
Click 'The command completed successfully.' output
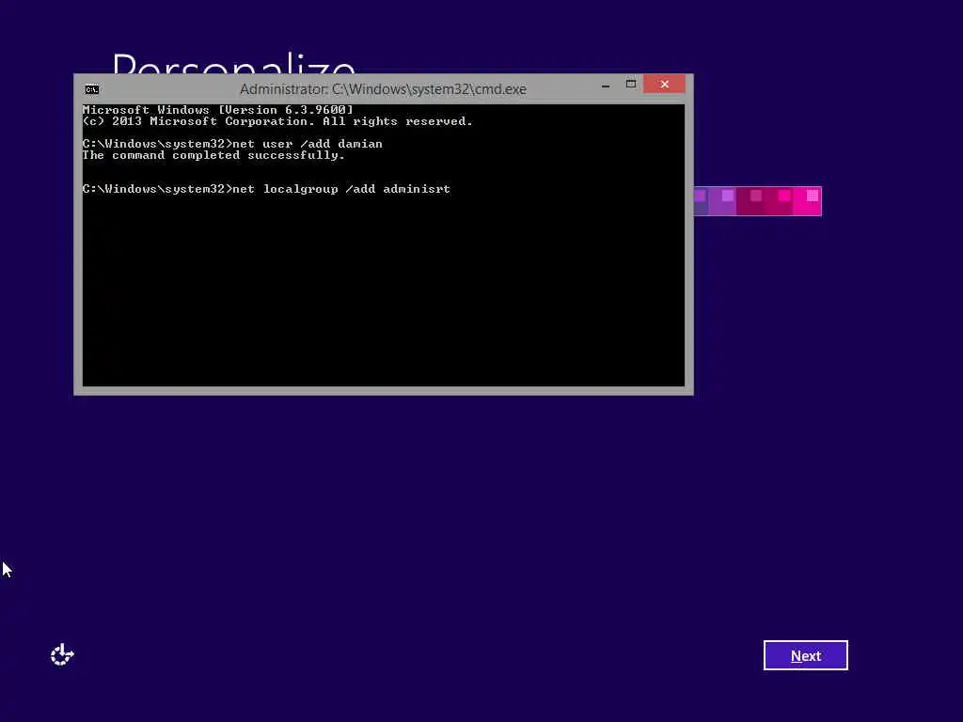[x=213, y=155]
